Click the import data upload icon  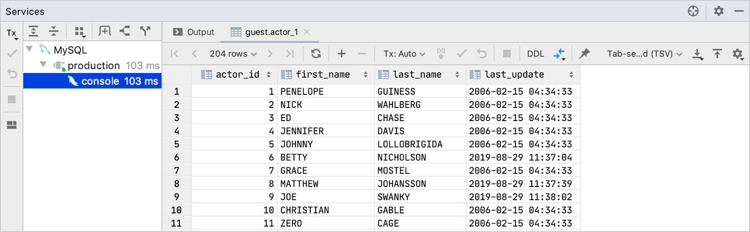click(x=718, y=53)
